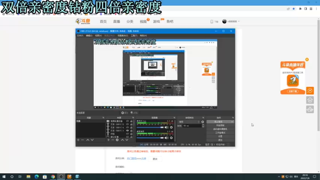Add a new source with the plus icon
The height and width of the screenshot is (180, 320).
coord(108,140)
